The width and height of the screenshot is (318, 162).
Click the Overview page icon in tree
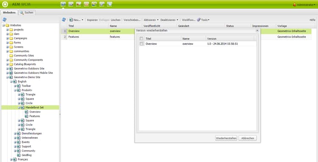point(26,112)
